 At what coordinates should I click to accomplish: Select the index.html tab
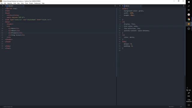15,6
